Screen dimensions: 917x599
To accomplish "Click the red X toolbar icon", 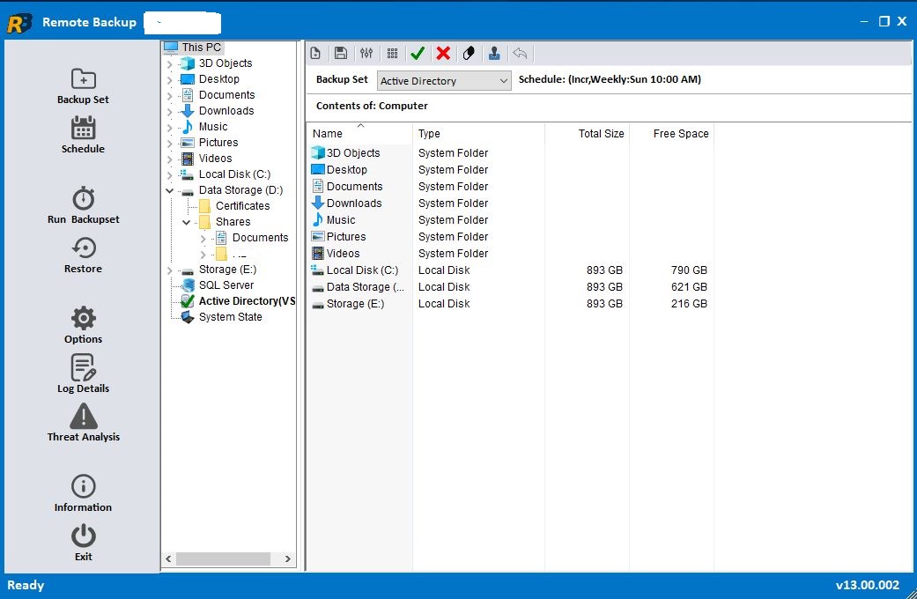I will (443, 53).
